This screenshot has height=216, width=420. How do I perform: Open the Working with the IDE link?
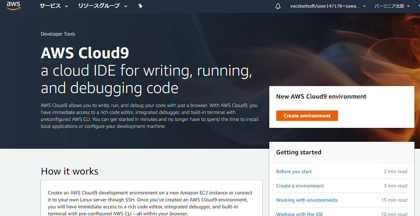point(300,214)
